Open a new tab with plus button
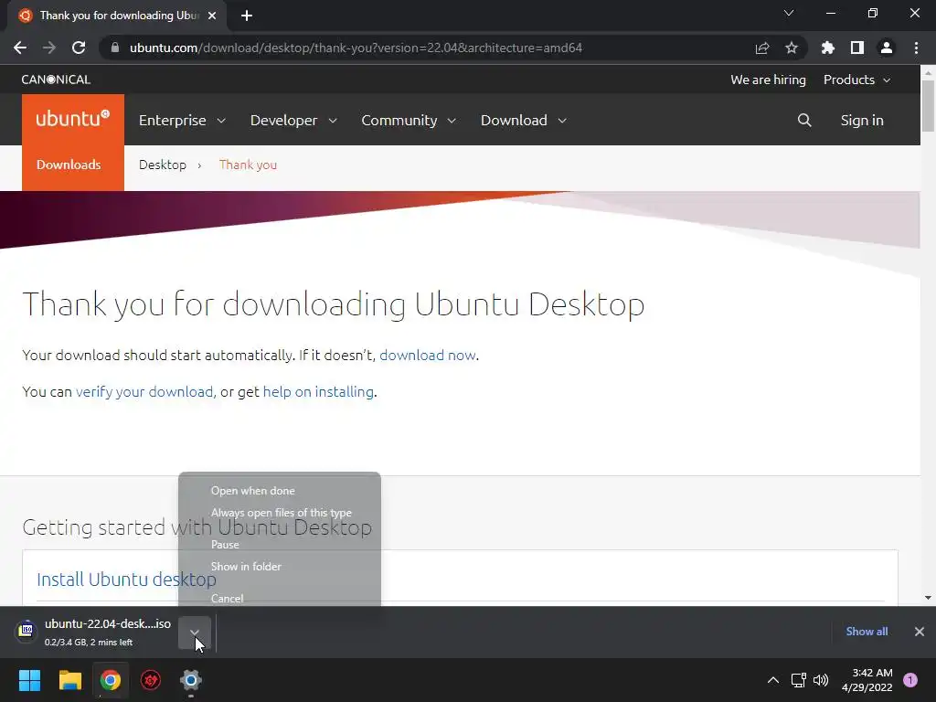This screenshot has height=702, width=936. point(247,16)
